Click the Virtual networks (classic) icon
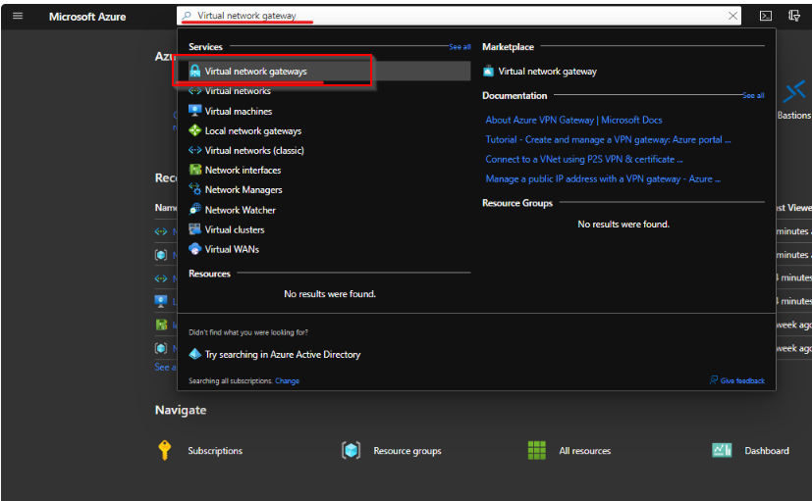Viewport: 812px width, 501px height. tap(194, 150)
